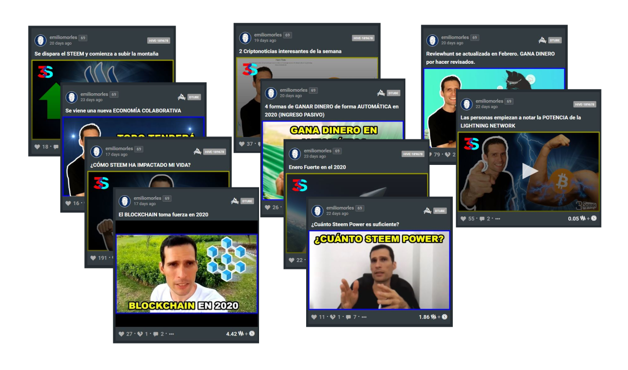Click DTUBE tag on El BLOCKCHAIN card
This screenshot has height=370, width=628.
(x=247, y=201)
